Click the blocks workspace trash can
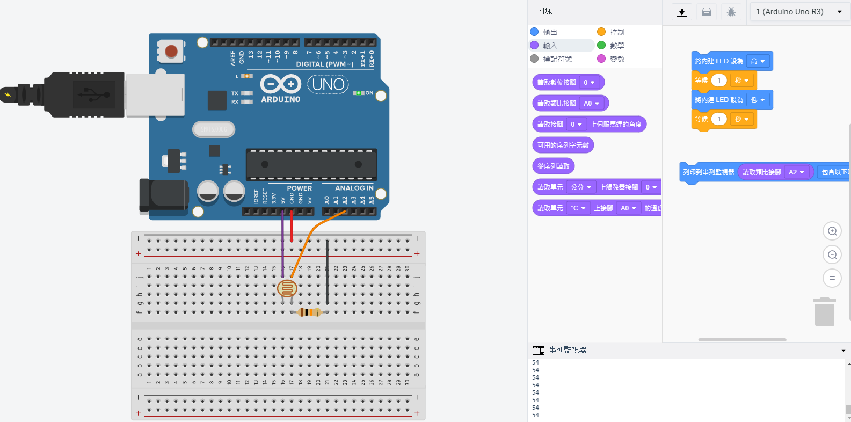The height and width of the screenshot is (422, 851). pyautogui.click(x=825, y=312)
